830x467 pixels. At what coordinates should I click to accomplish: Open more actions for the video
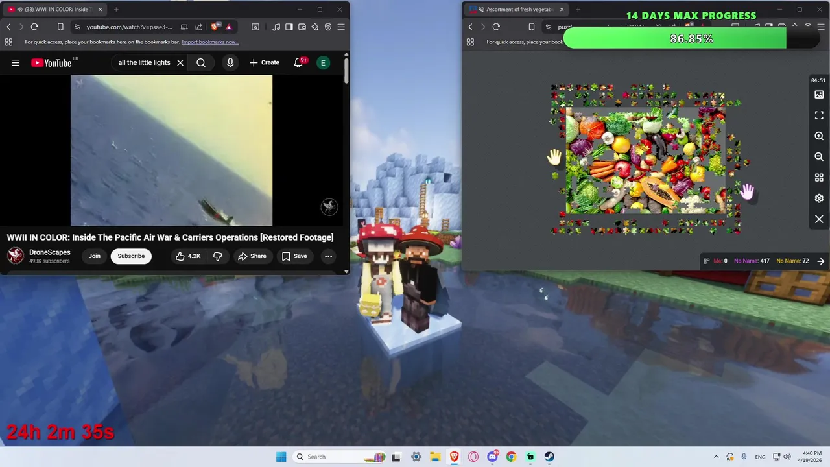point(329,256)
